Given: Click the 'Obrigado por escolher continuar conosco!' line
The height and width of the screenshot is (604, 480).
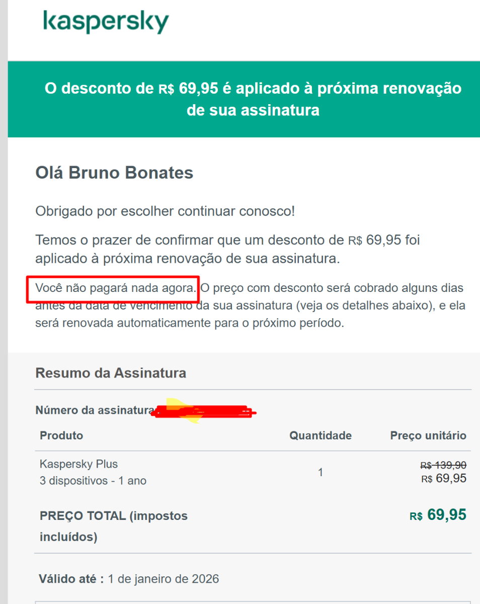Looking at the screenshot, I should [x=165, y=211].
